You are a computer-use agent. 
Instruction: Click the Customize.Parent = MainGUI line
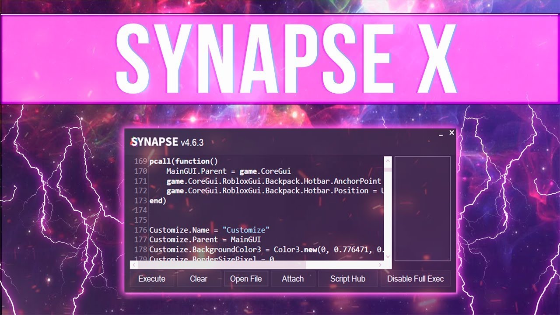(206, 239)
